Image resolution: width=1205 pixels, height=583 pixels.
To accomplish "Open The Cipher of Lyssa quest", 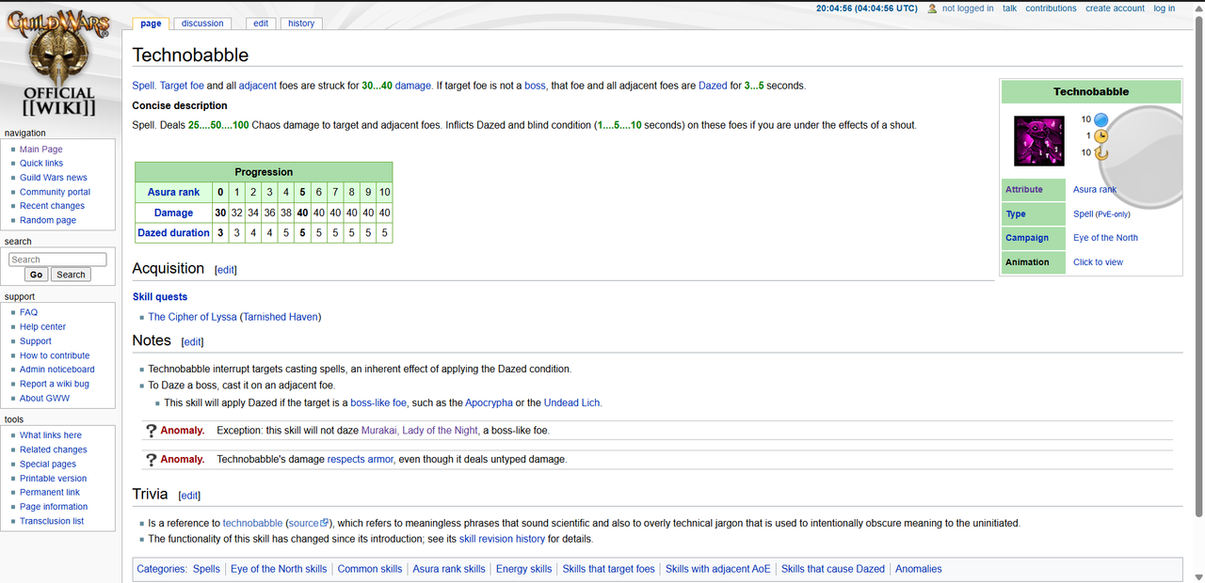I will point(192,317).
